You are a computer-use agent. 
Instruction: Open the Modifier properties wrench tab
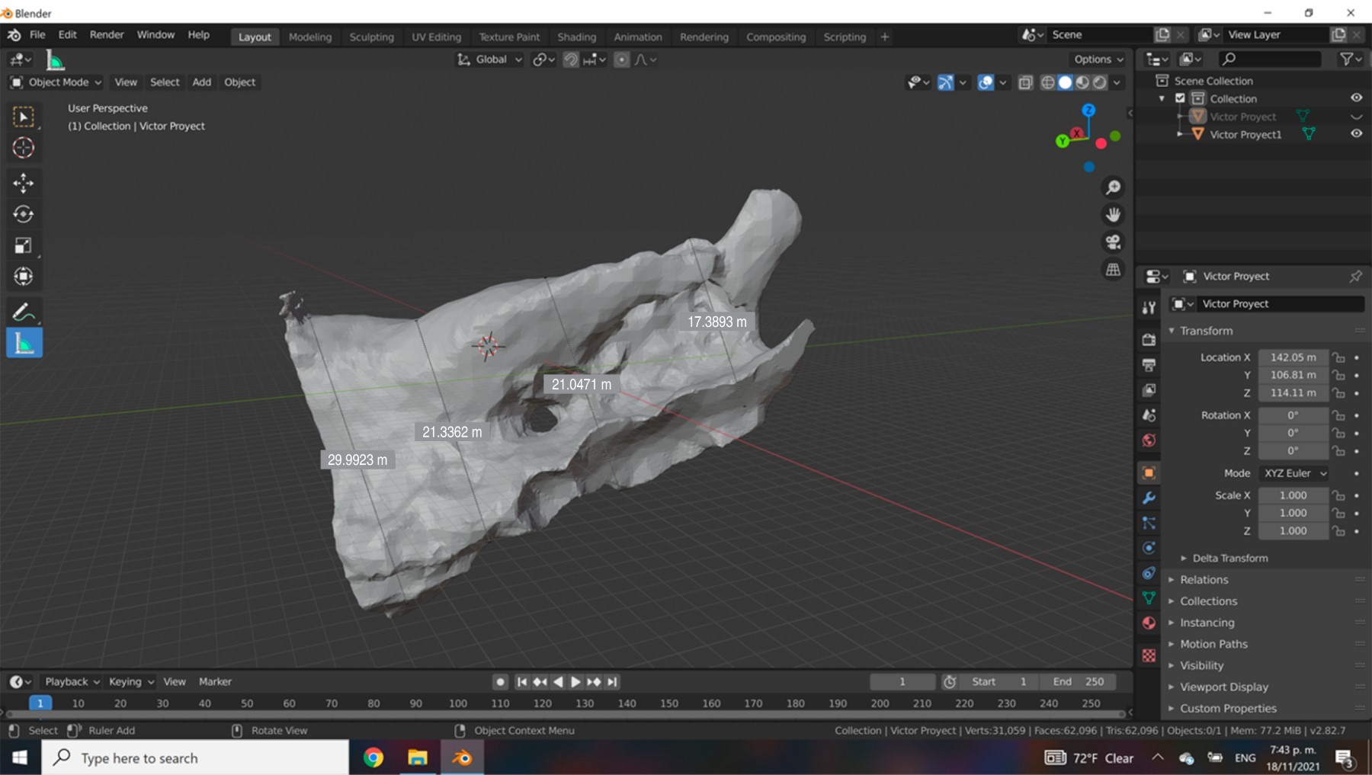(1149, 498)
